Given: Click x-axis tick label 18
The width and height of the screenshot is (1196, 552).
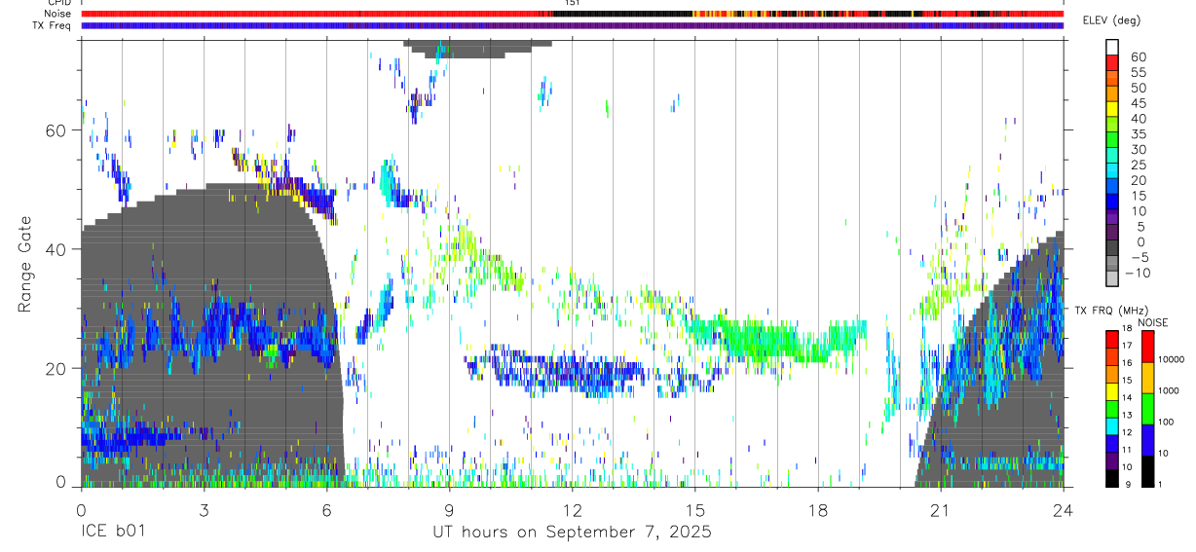Looking at the screenshot, I should [818, 510].
